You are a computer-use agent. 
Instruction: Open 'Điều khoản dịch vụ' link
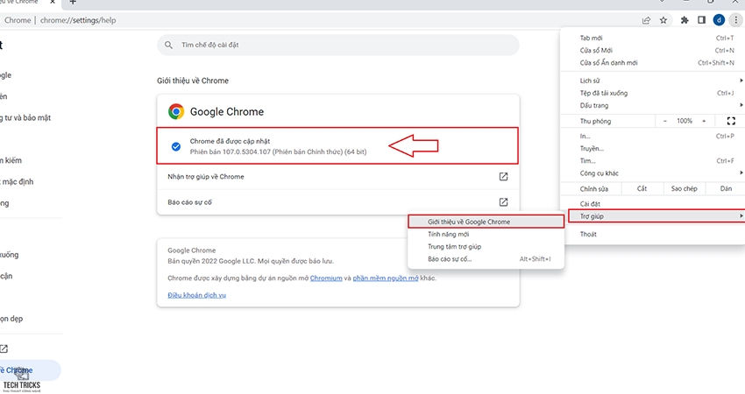(196, 295)
